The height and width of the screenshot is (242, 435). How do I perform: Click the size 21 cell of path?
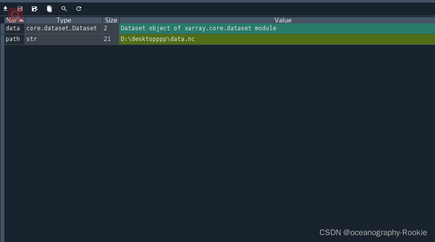click(x=111, y=39)
